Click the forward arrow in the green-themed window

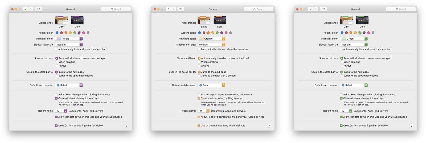(316, 9)
